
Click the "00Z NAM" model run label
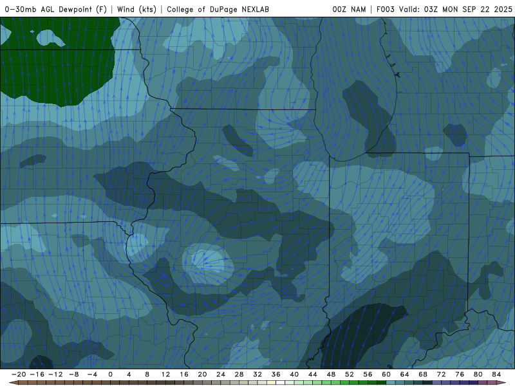point(349,9)
